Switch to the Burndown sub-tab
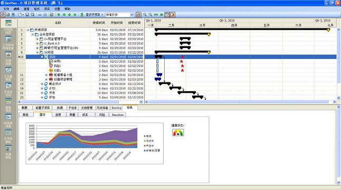The width and height of the screenshot is (341, 190). 118,115
